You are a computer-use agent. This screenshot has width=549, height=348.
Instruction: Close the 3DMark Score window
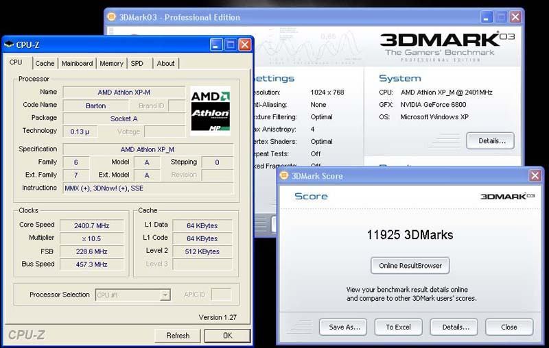click(535, 175)
